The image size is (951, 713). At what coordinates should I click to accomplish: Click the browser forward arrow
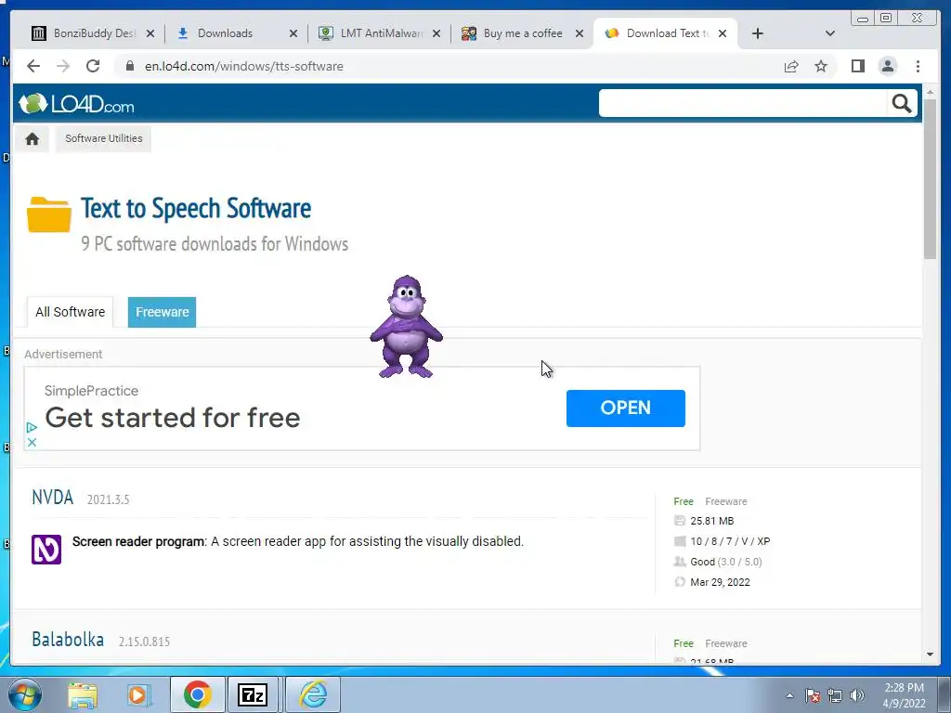tap(63, 66)
